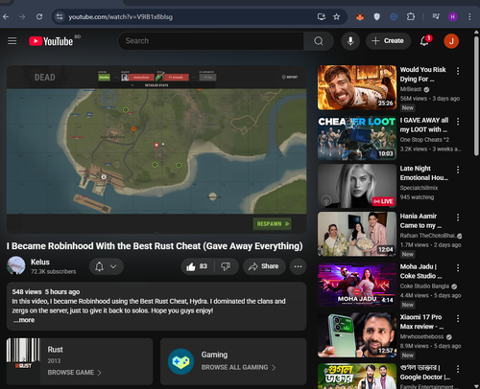Open the Moha Jadu Coke Studio thumbnail
Viewport: 480px width, 389px height.
357,285
